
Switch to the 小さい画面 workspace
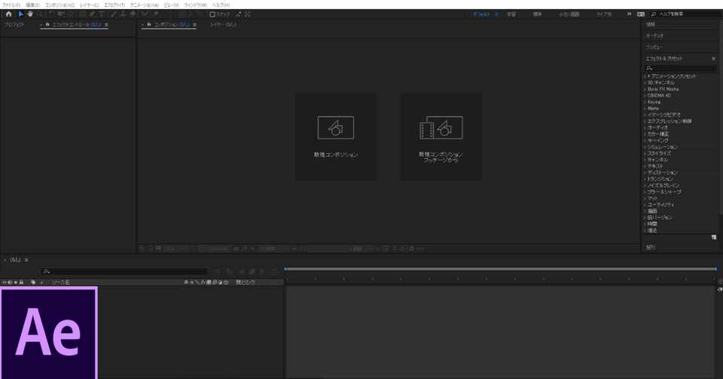pos(569,14)
